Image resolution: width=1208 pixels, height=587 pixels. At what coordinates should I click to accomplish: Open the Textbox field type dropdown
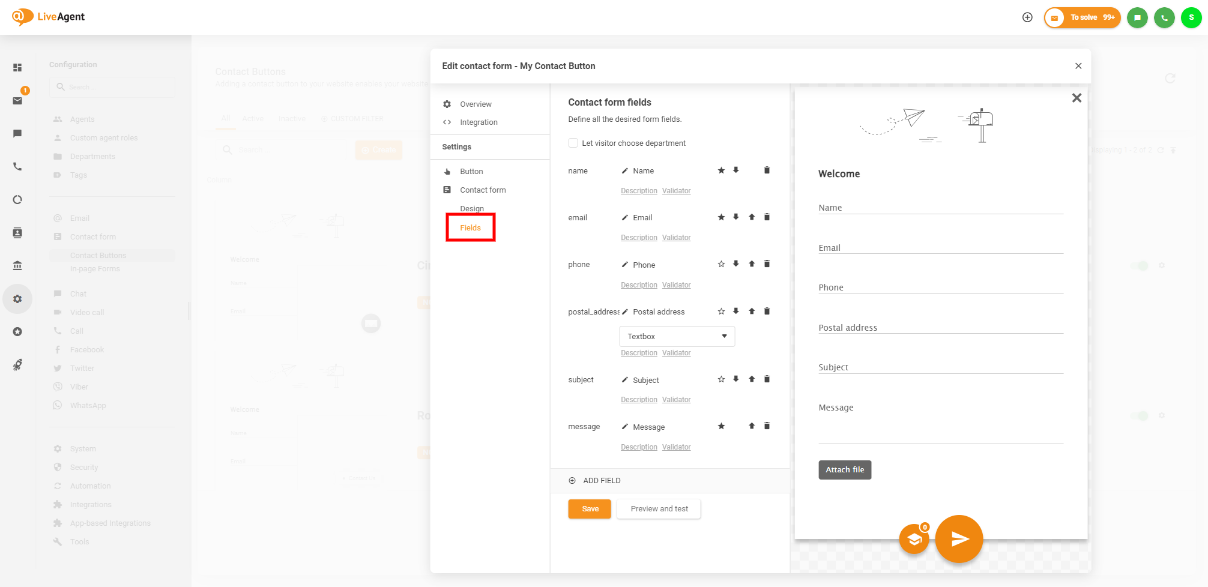click(677, 337)
